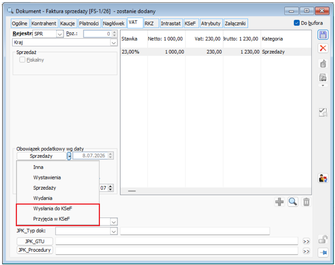This screenshot has height=265, width=335.
Task: Click the blue pin icon at the bottom right
Action: pos(323,253)
